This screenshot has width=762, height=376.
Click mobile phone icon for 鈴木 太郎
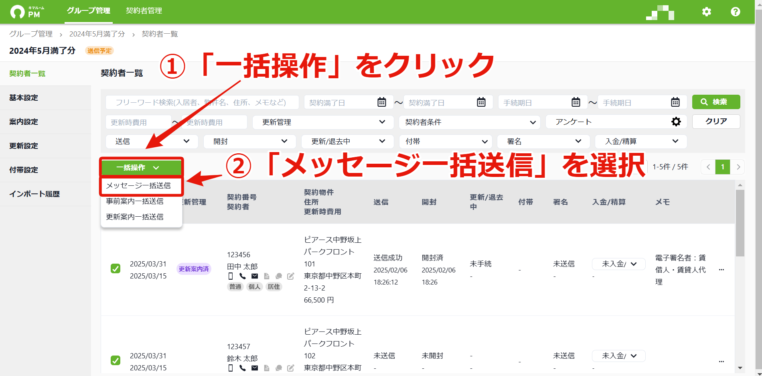click(231, 368)
